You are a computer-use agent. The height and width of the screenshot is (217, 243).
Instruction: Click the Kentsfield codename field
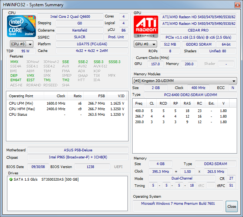click(80, 30)
